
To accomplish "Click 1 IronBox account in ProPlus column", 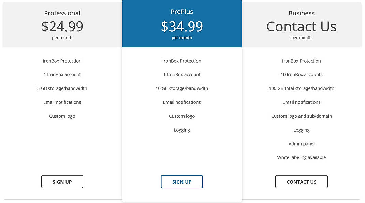I will pyautogui.click(x=182, y=74).
